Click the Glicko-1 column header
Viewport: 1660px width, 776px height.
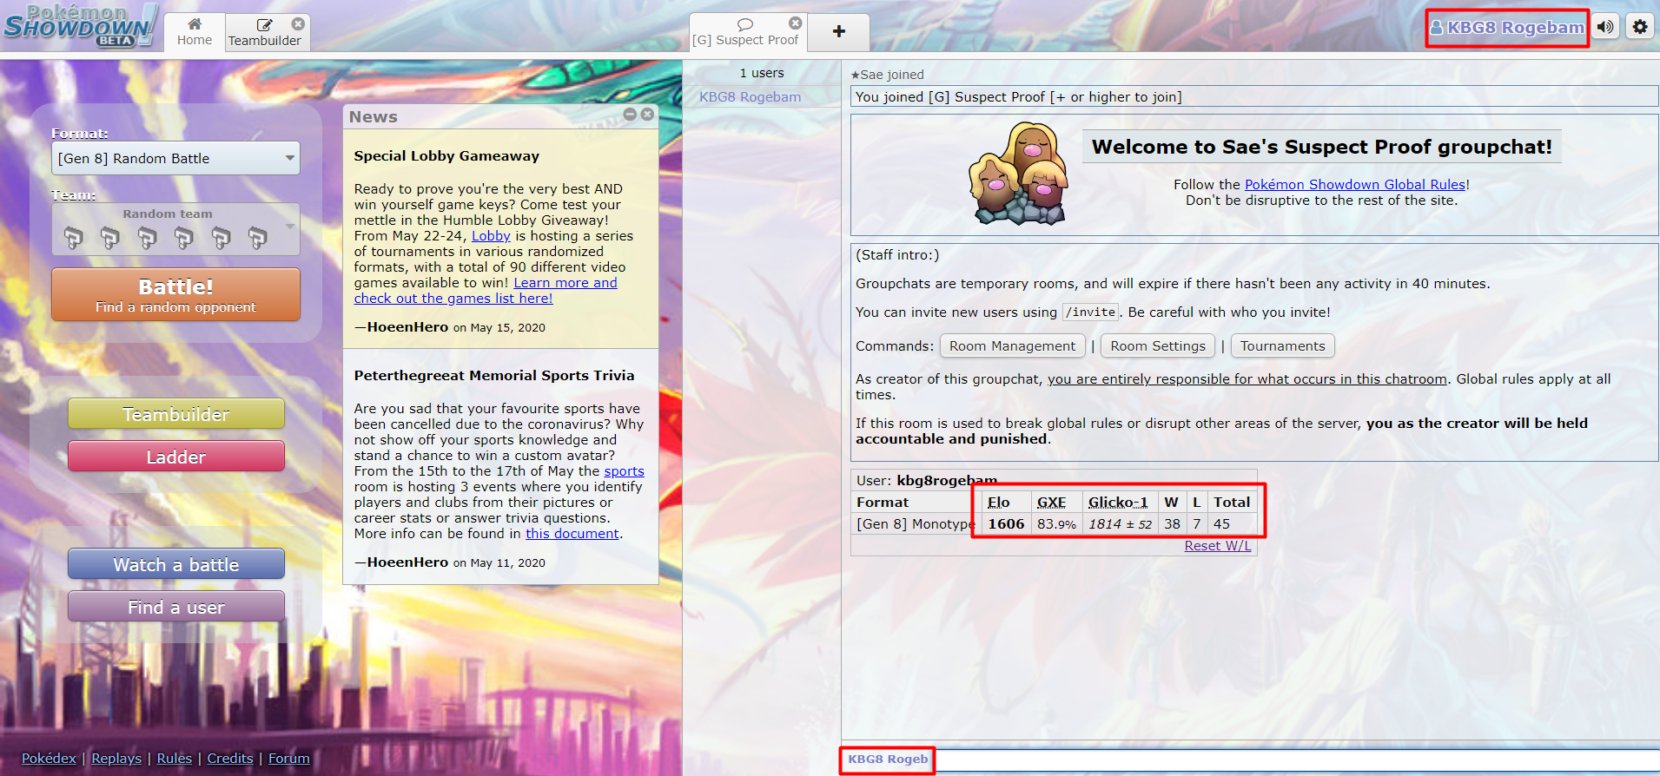(x=1118, y=503)
